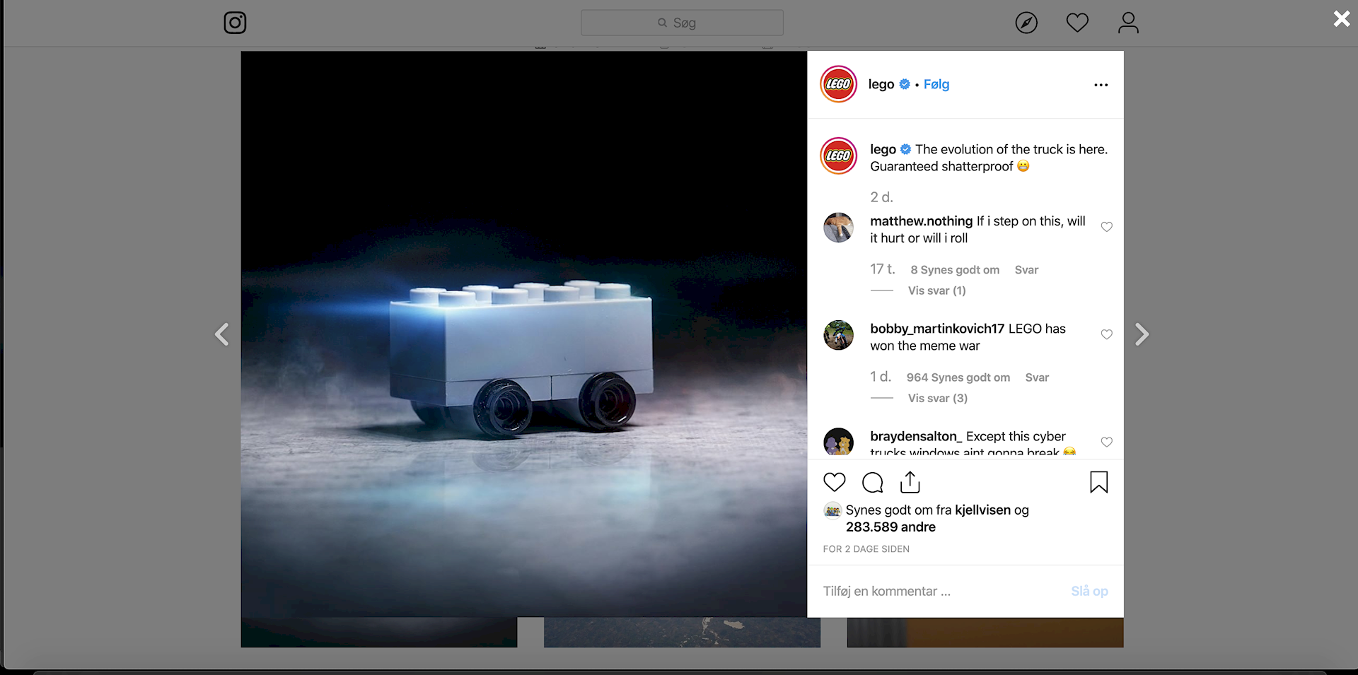Image resolution: width=1358 pixels, height=675 pixels.
Task: Open the comment bubble icon
Action: tap(872, 481)
